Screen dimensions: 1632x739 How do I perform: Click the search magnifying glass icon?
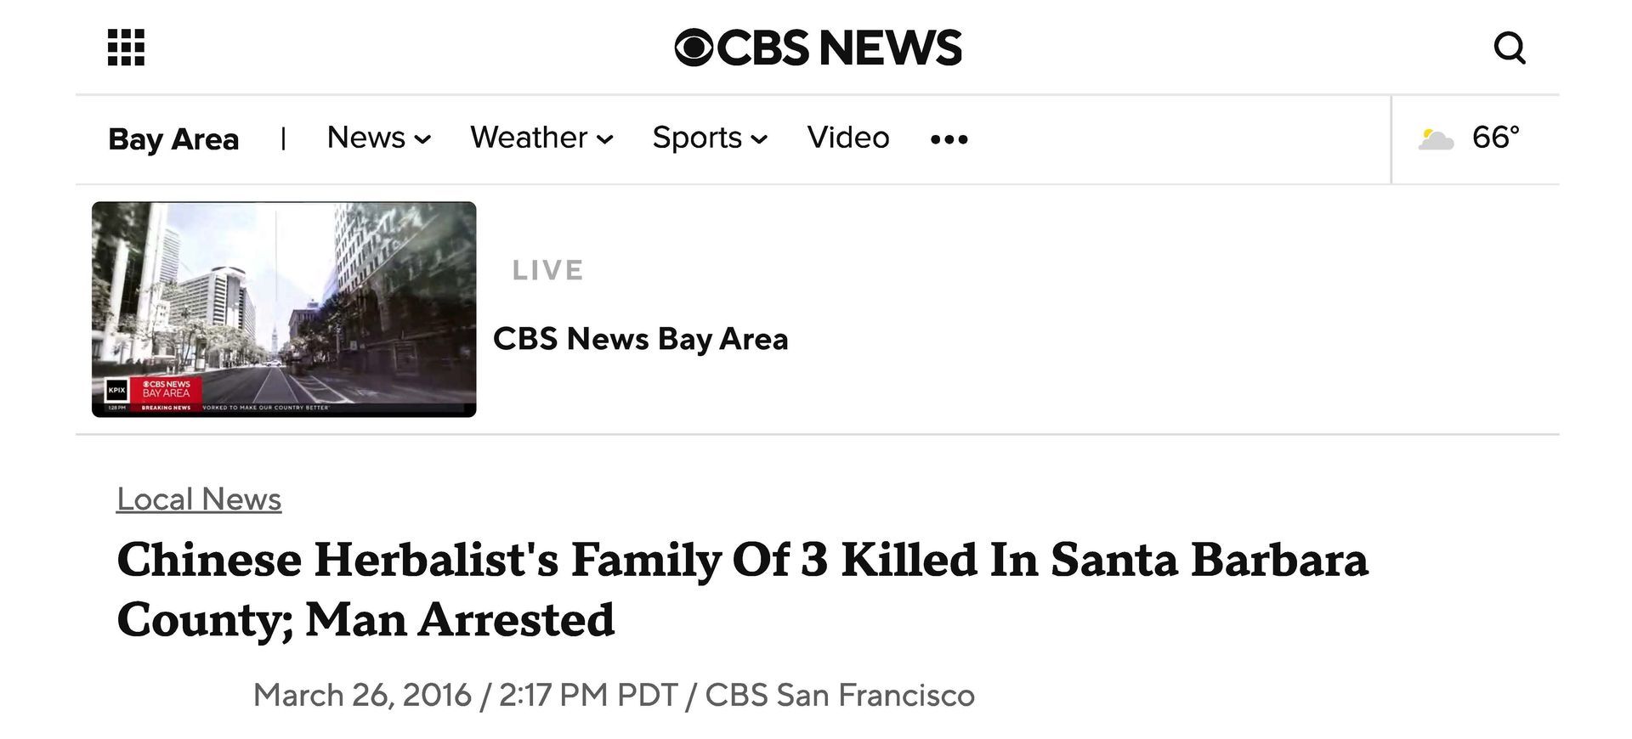1510,48
